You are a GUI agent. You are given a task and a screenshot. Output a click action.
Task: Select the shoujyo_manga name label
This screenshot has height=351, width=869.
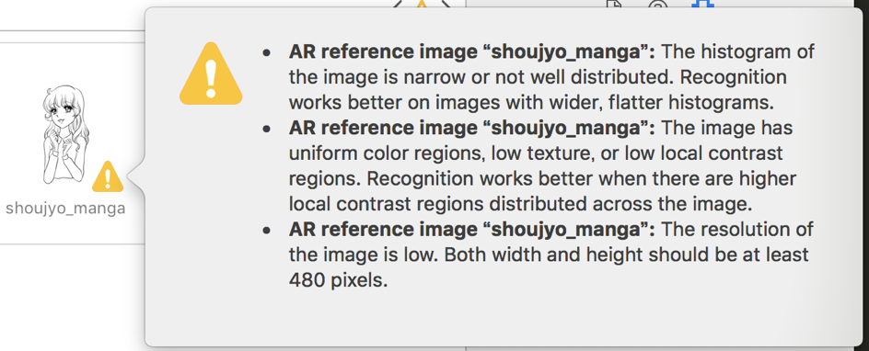click(65, 209)
